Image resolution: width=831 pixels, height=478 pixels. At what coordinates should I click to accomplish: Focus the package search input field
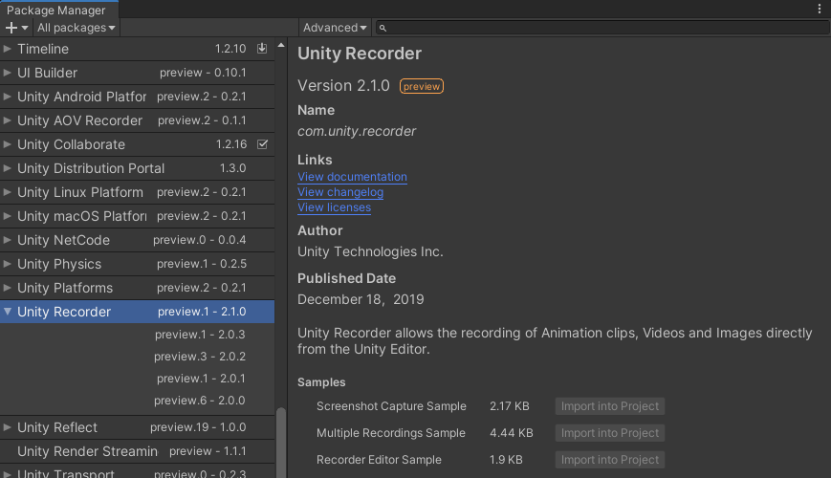pos(602,28)
